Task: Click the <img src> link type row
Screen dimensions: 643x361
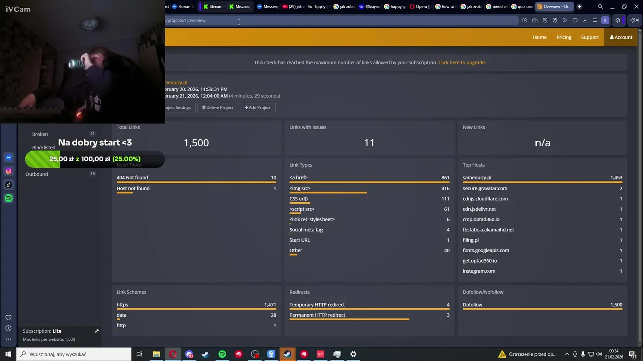Action: tap(369, 189)
